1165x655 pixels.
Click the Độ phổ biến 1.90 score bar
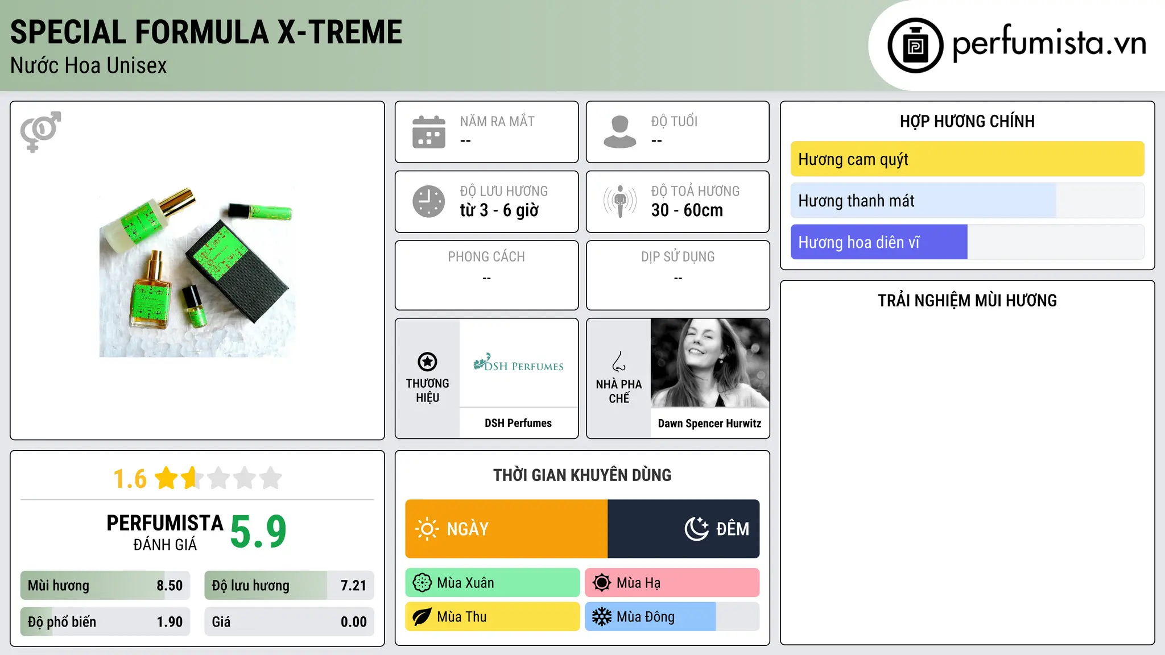pos(105,622)
